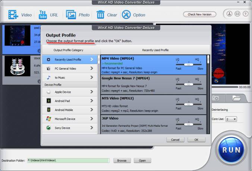The image size is (252, 171).
Task: Open the output folder icon
Action: pos(236,98)
